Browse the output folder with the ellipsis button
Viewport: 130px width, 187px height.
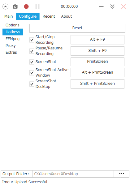point(122,174)
